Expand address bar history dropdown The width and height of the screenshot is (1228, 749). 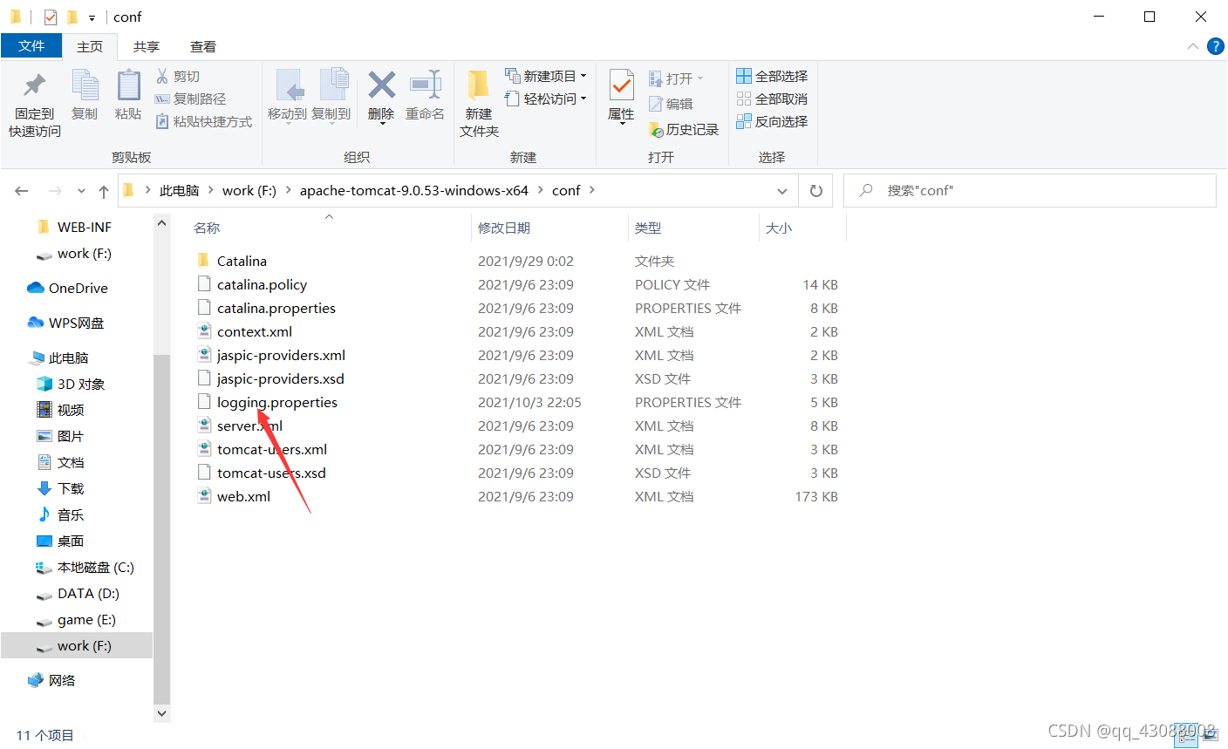(x=782, y=190)
